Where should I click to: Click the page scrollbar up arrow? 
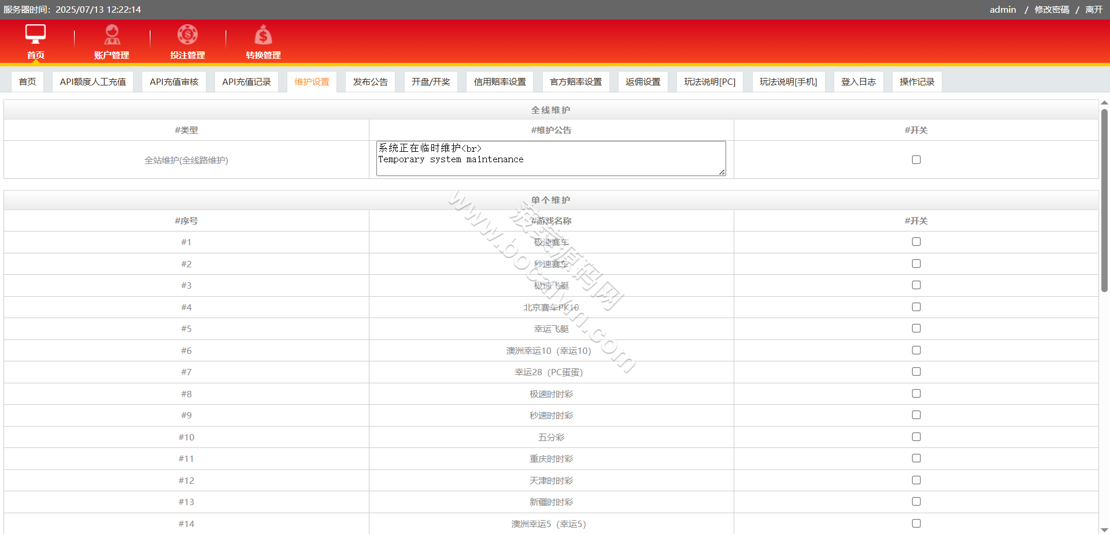(x=1104, y=103)
